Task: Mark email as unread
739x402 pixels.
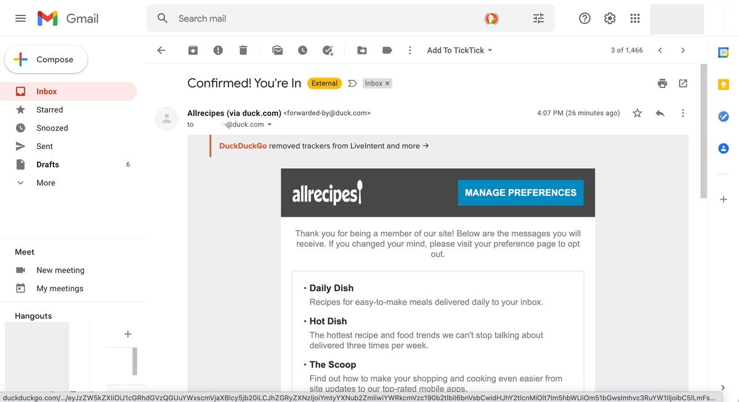Action: (x=278, y=50)
